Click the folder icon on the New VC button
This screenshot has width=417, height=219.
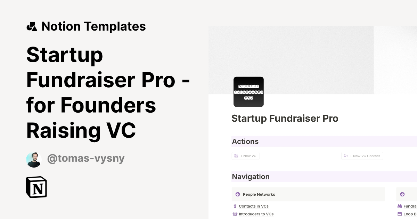tap(236, 156)
